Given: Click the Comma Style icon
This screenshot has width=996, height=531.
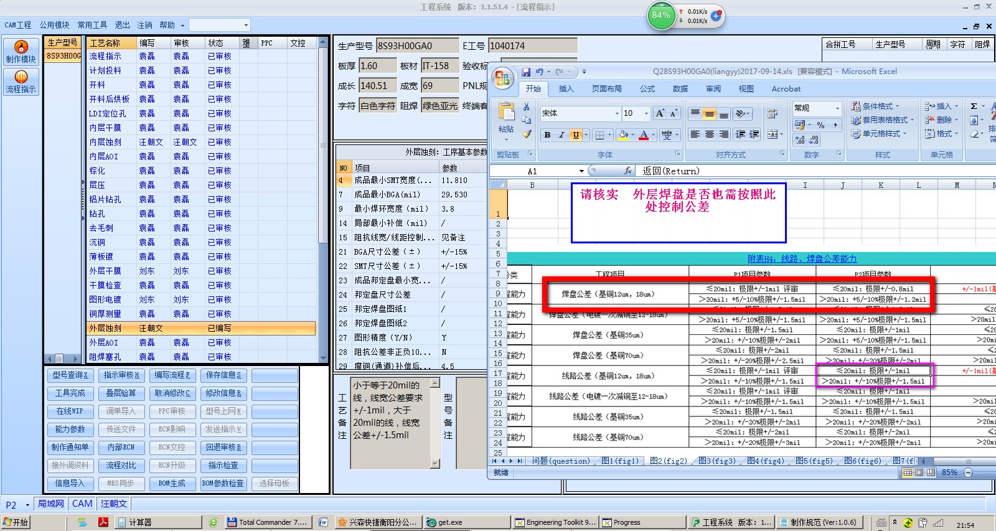Looking at the screenshot, I should click(835, 125).
